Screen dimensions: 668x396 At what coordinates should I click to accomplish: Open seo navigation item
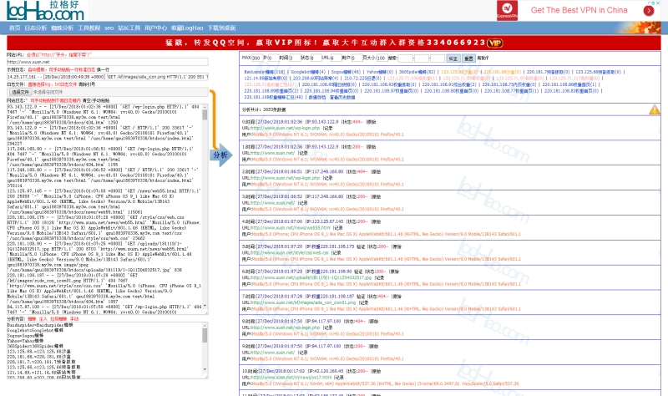coord(109,28)
